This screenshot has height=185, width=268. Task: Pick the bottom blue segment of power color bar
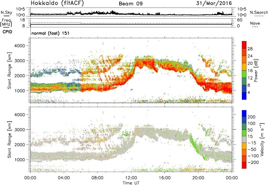[244, 96]
